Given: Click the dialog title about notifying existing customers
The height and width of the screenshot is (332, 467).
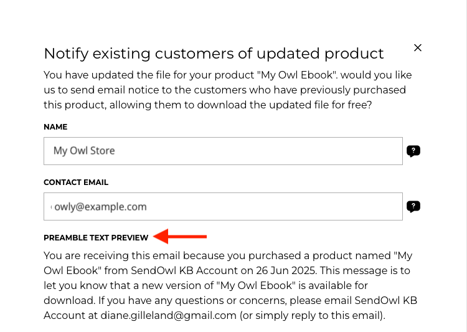Looking at the screenshot, I should (214, 54).
